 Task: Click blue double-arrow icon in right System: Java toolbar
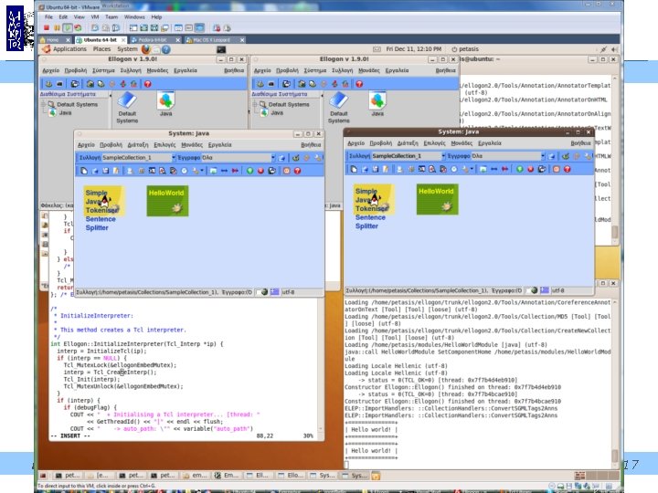coord(493,169)
